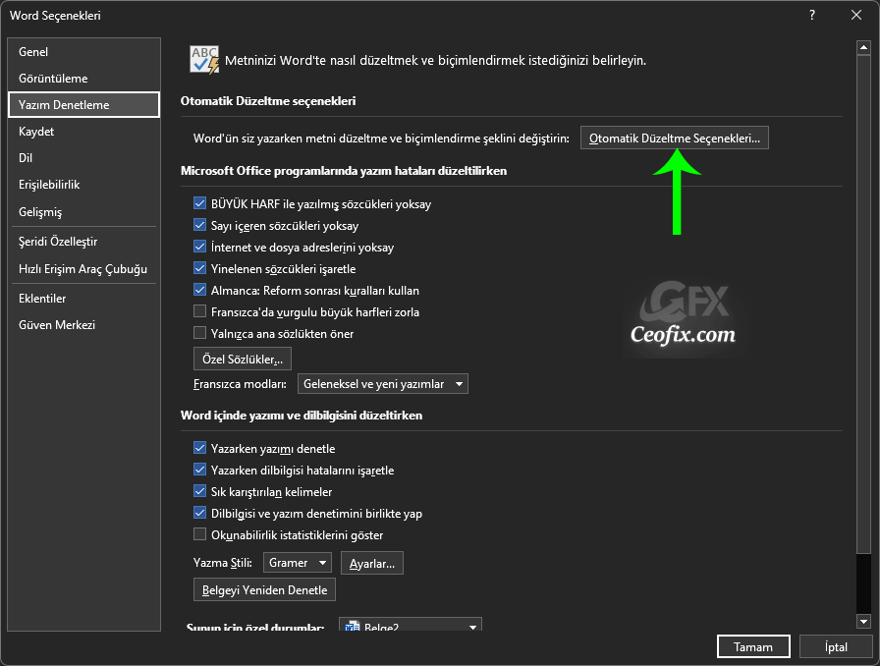Uncheck BÜYÜK HARF ile yazılmış sözcükleri yoksay
Viewport: 880px width, 666px height.
(x=199, y=203)
